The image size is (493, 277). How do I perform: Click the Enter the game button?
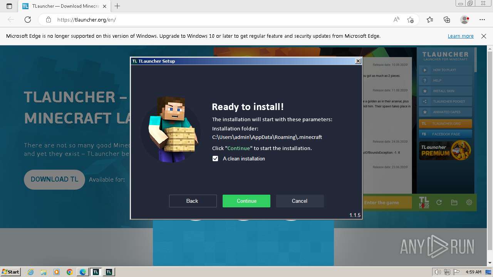(x=387, y=203)
